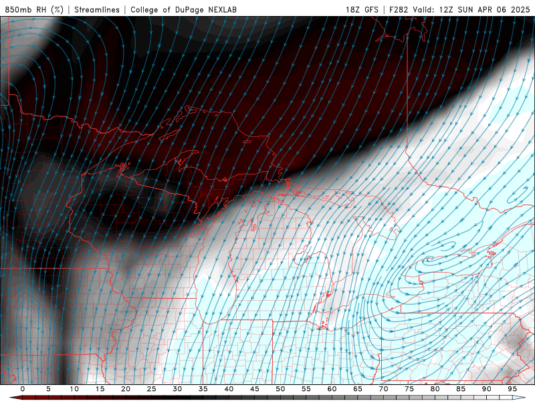Select the legend value "95"
Screen dimensions: 535x401
[512, 389]
